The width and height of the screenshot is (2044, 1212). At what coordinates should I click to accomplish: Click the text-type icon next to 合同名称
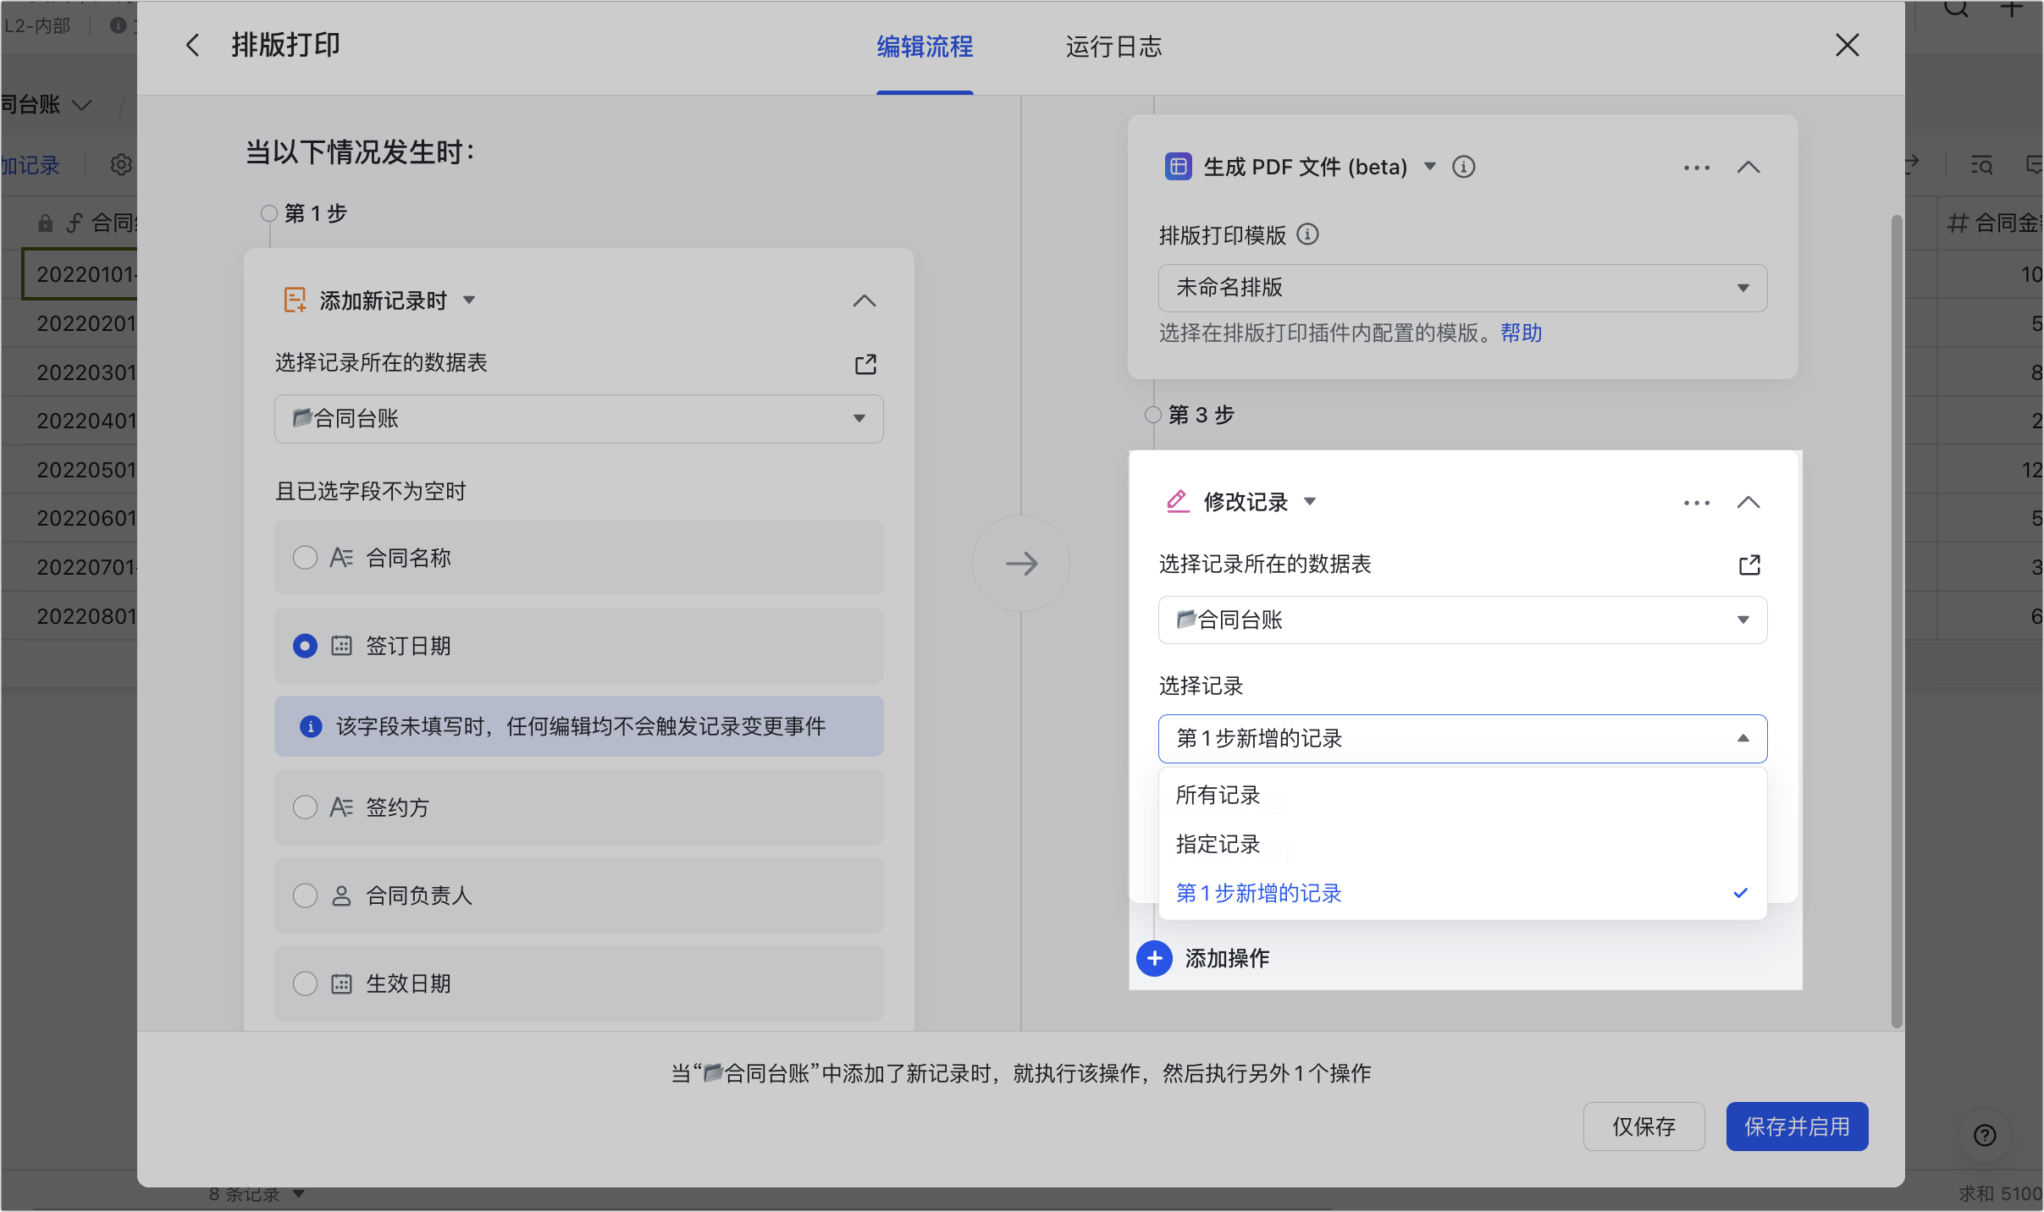(341, 558)
